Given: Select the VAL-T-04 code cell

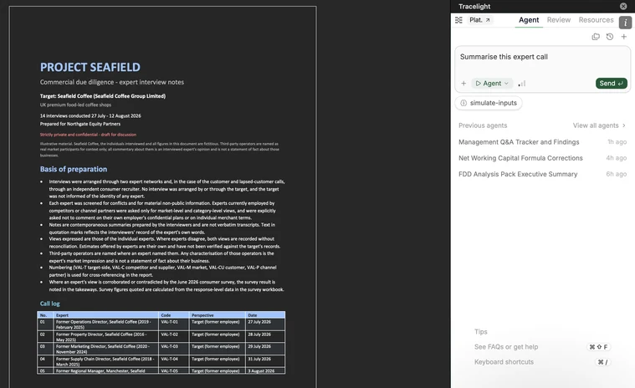Looking at the screenshot, I should point(174,361).
